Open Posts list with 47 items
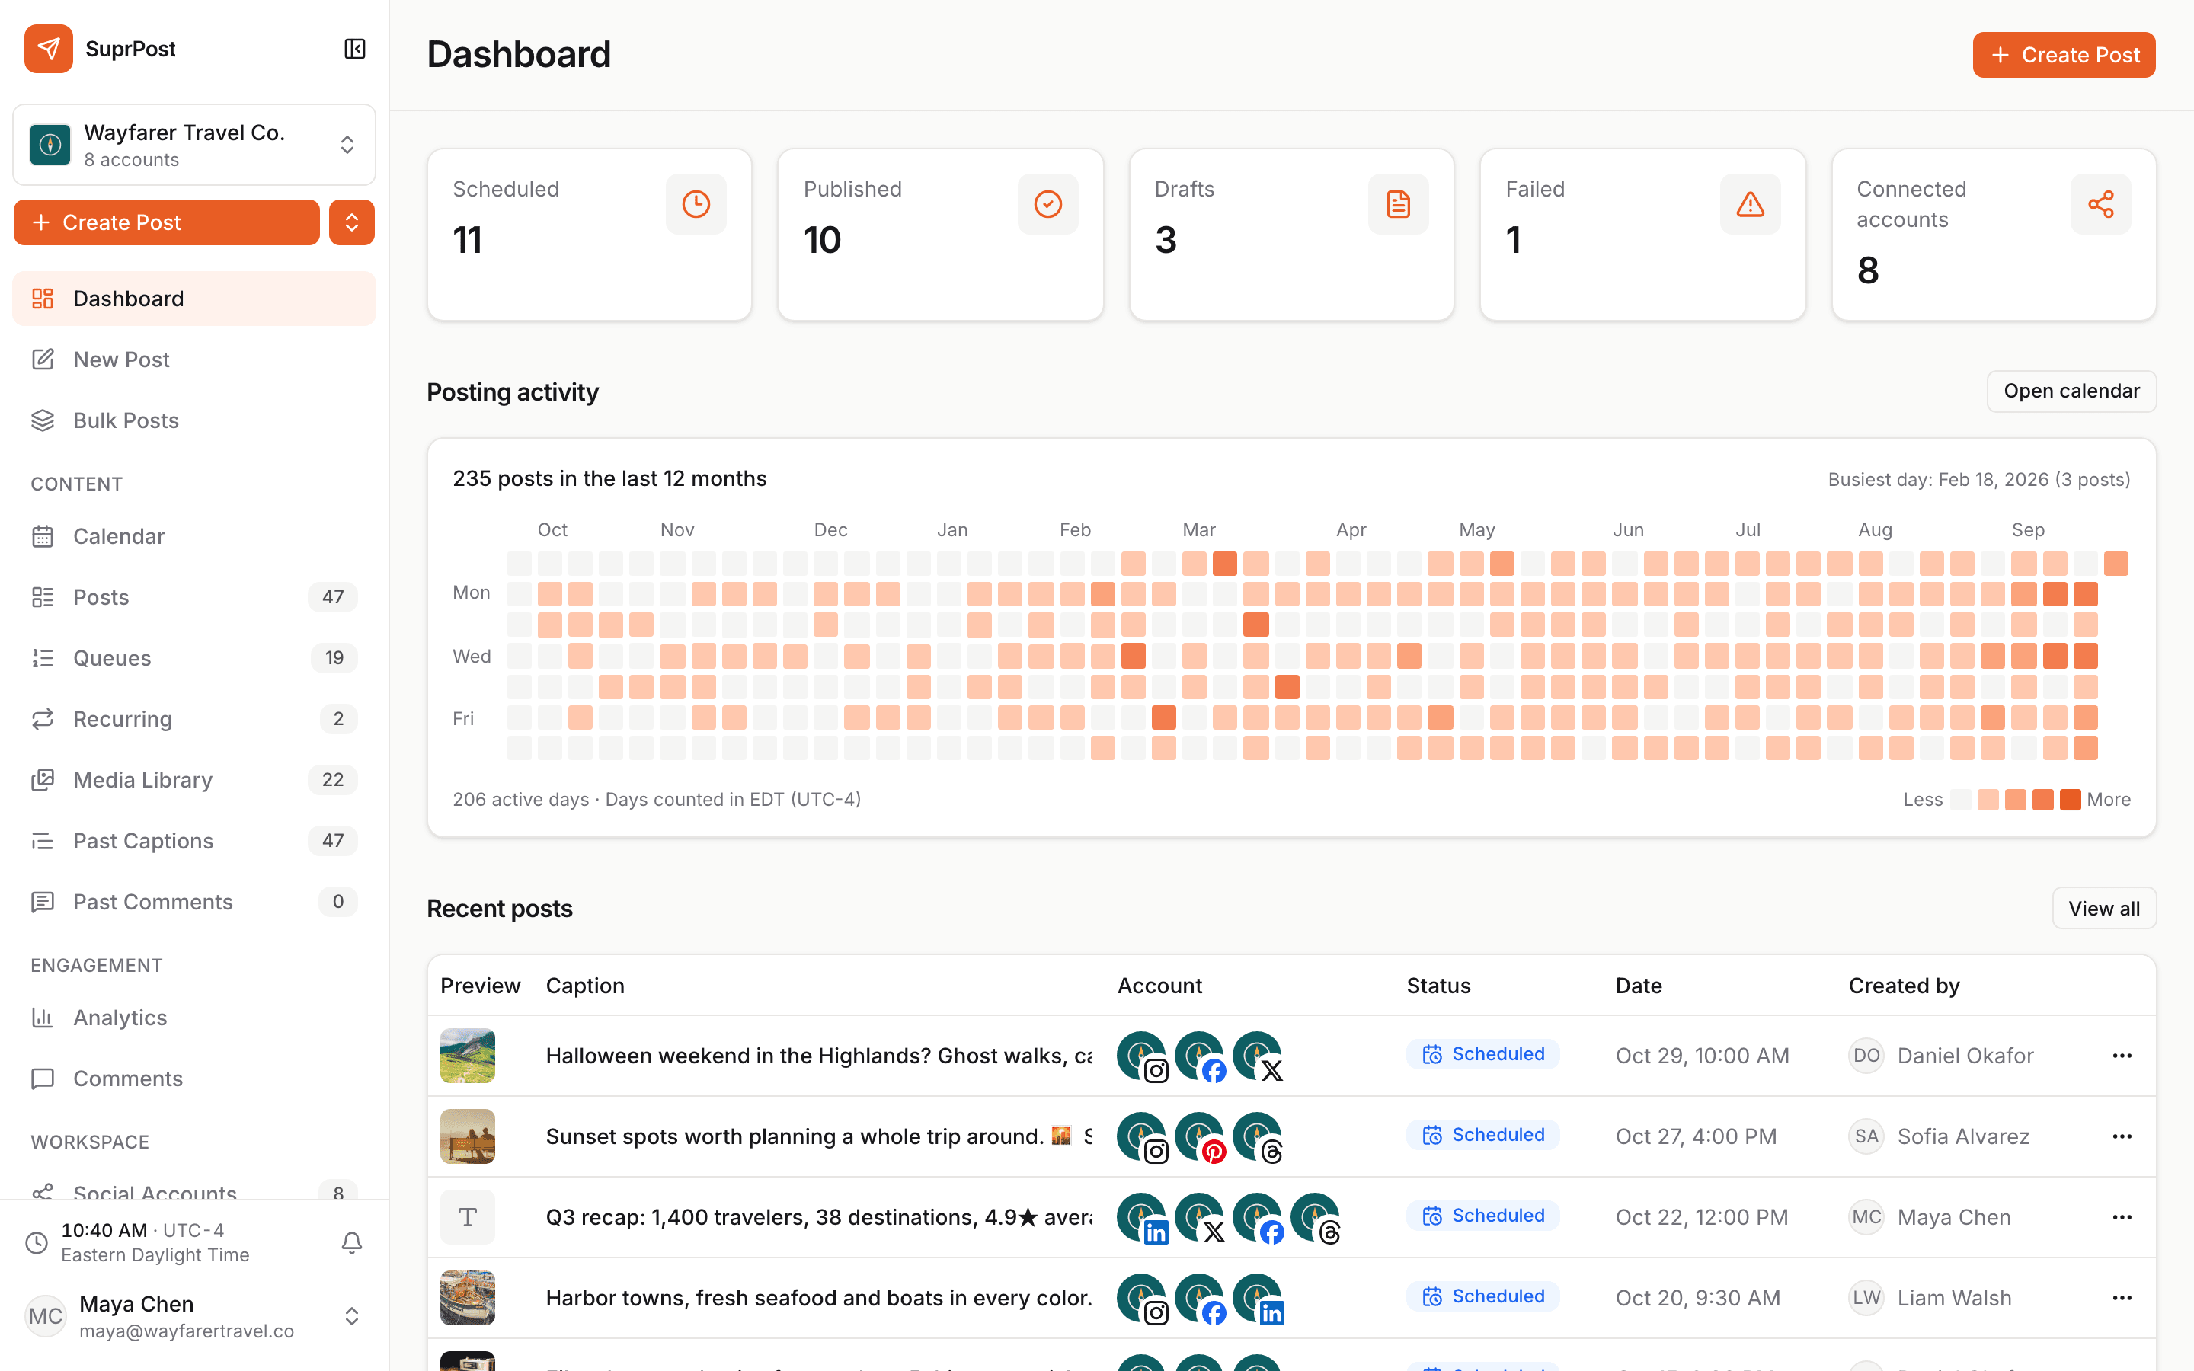This screenshot has width=2194, height=1371. 194,596
